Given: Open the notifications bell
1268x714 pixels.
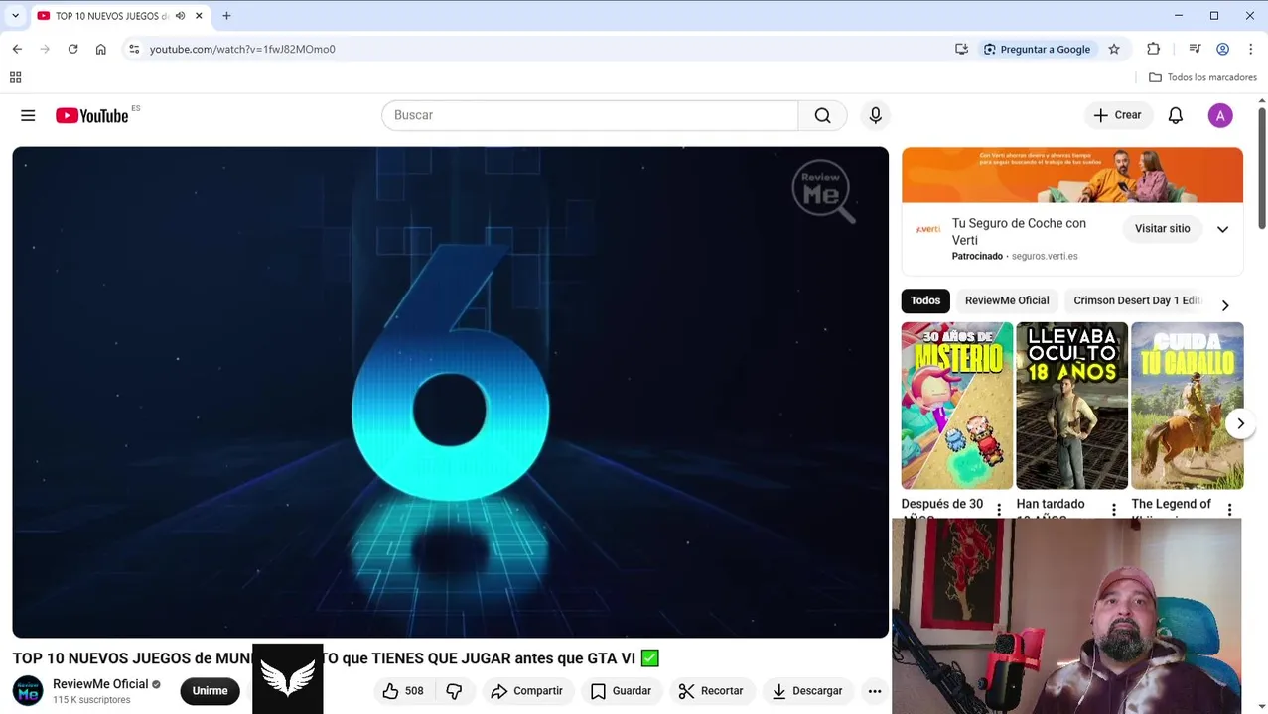Looking at the screenshot, I should point(1175,115).
